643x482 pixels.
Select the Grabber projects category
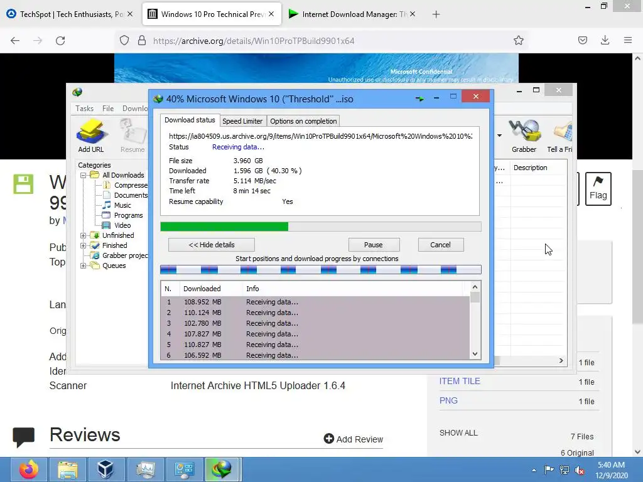pos(125,255)
